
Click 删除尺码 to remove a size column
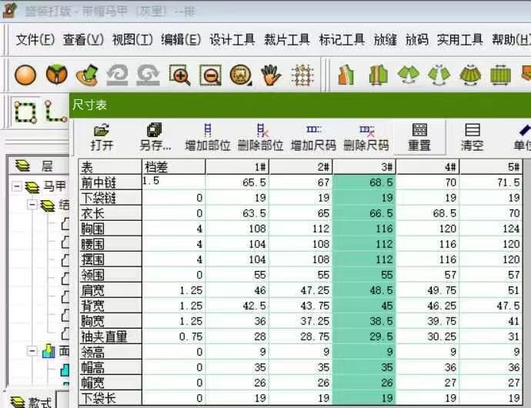pos(366,136)
